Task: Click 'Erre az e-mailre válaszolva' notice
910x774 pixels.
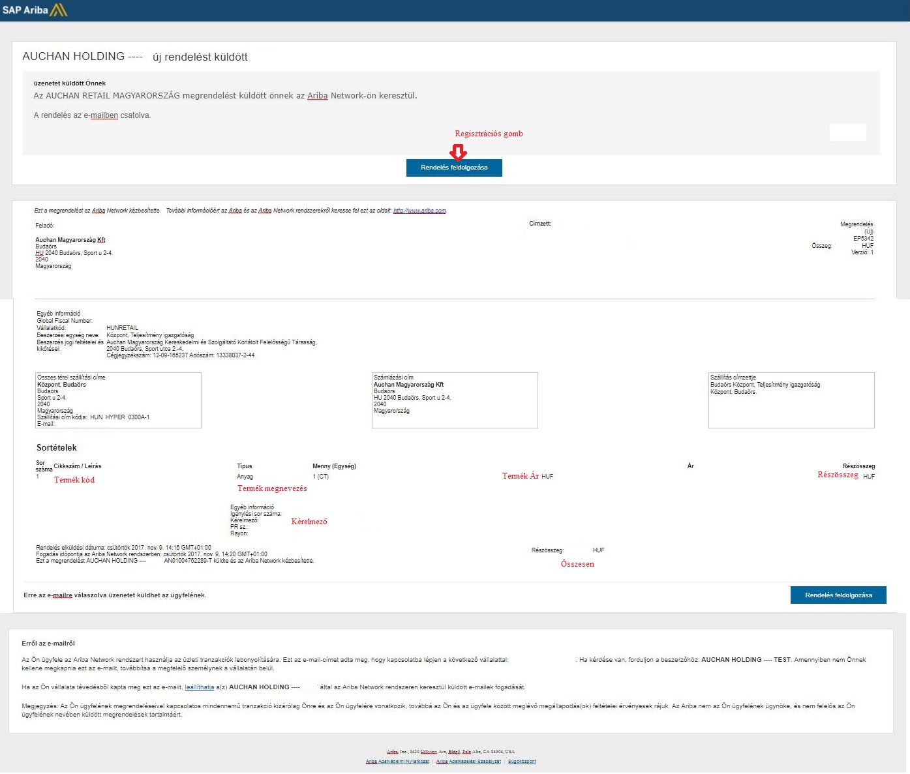Action: (x=115, y=595)
